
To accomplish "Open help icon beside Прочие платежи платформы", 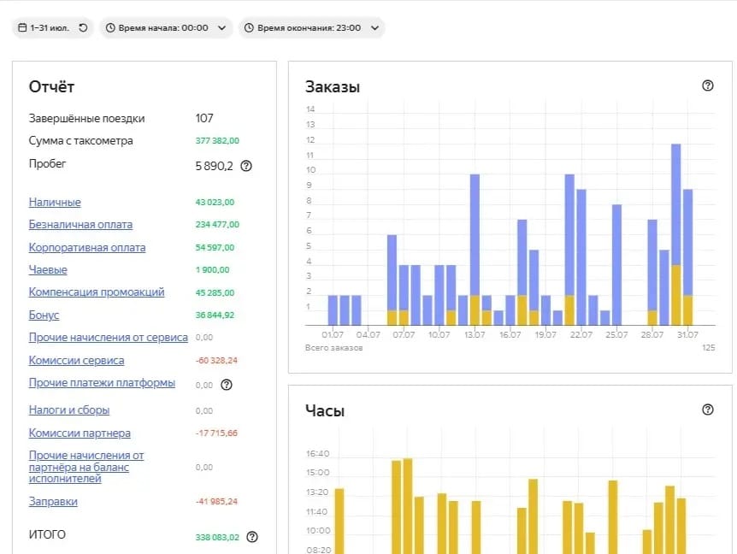I will pyautogui.click(x=227, y=385).
